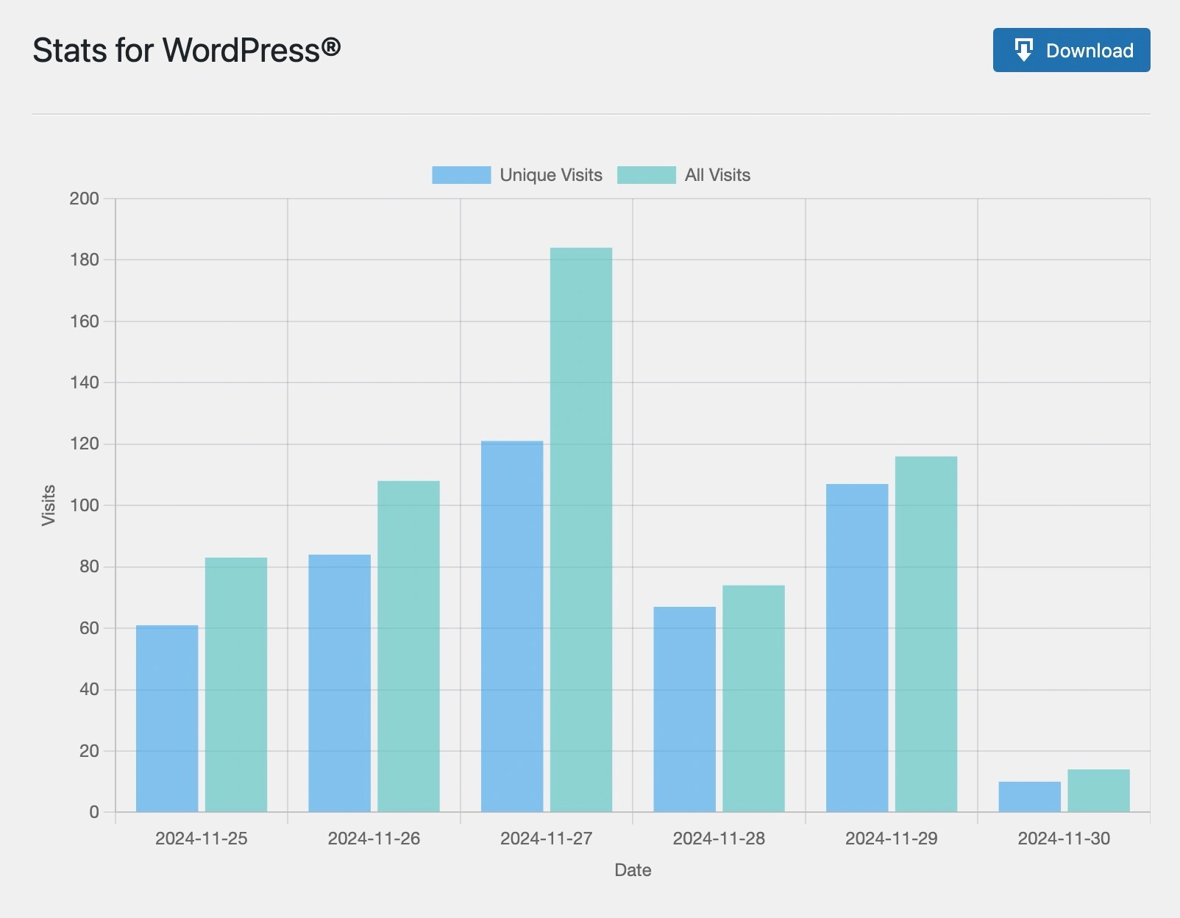Click the 120 y-axis value
The height and width of the screenshot is (918, 1180).
pos(84,444)
